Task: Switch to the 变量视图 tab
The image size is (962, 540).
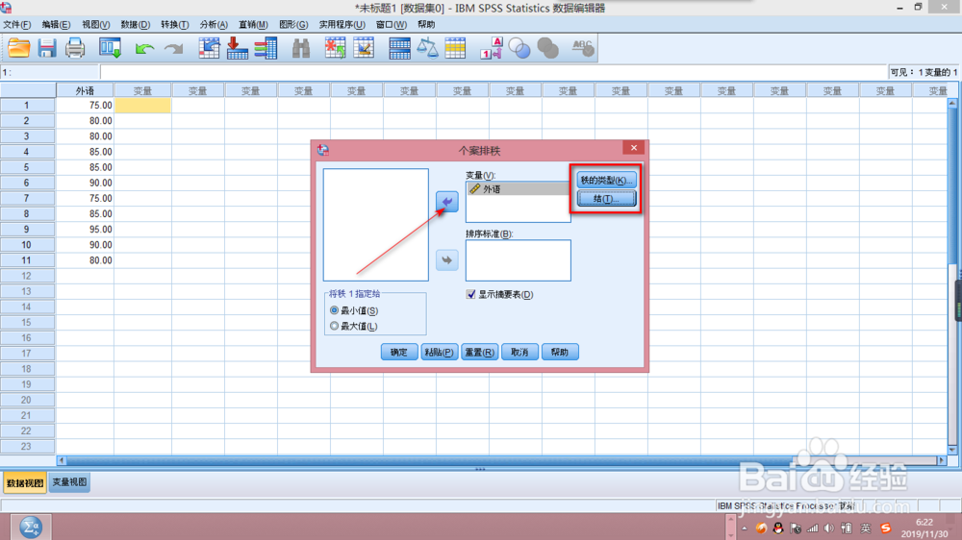Action: tap(69, 482)
